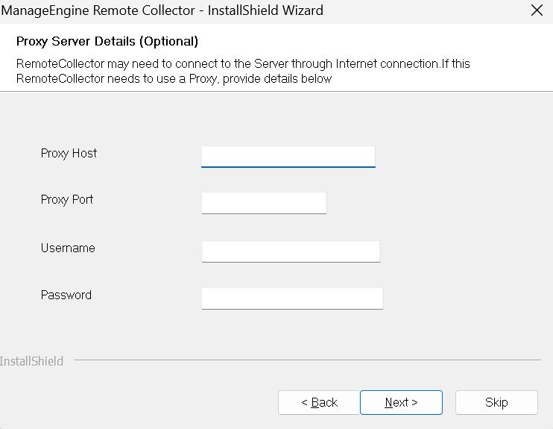Focus the Proxy Port text box
This screenshot has width=553, height=429.
pos(264,203)
